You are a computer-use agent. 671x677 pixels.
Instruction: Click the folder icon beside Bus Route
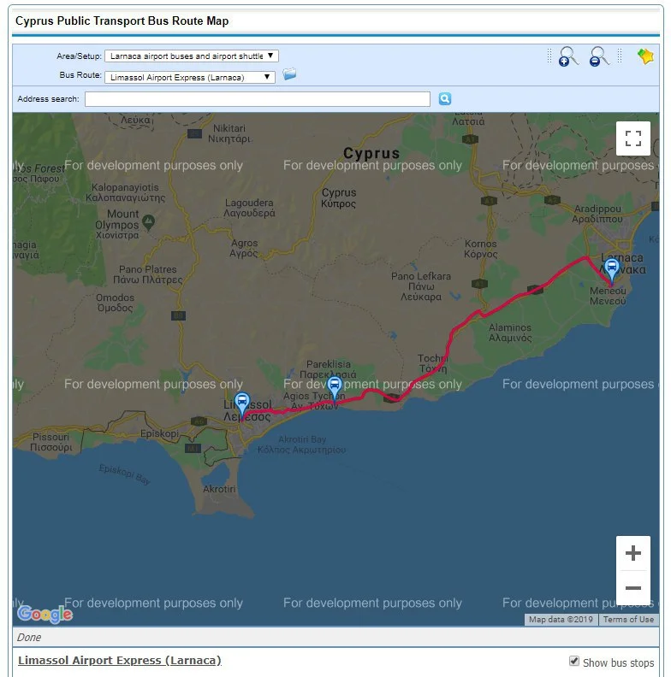tap(290, 75)
